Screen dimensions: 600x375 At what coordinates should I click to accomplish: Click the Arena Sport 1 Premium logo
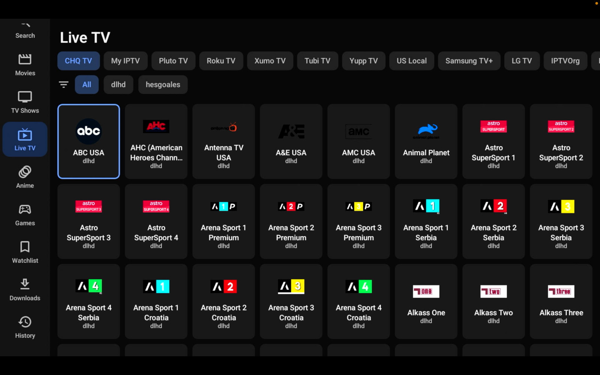click(223, 206)
